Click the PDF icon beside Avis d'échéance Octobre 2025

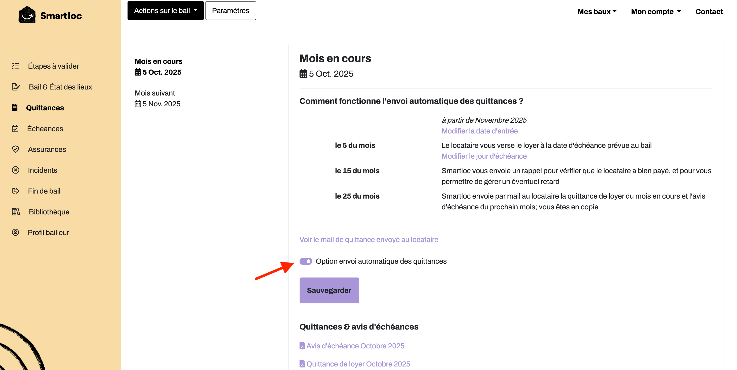(x=302, y=345)
